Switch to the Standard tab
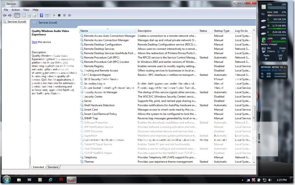 coord(53,167)
